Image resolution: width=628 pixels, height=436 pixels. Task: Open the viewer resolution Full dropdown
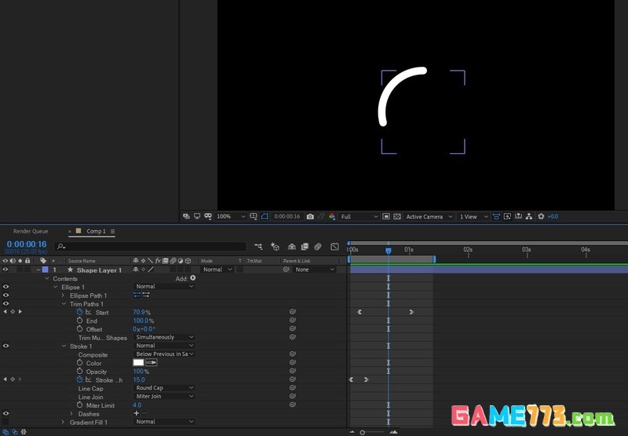(359, 217)
